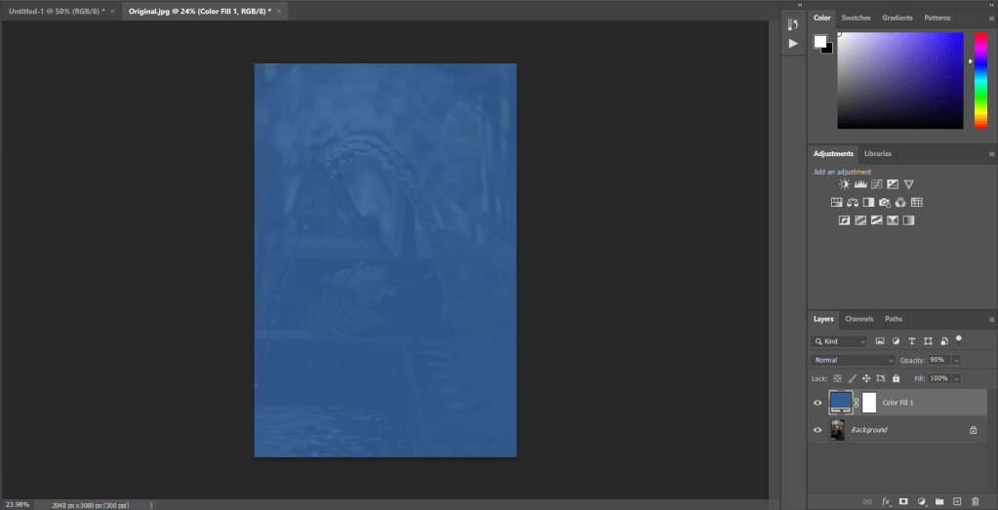Open the layer style fx menu

886,501
